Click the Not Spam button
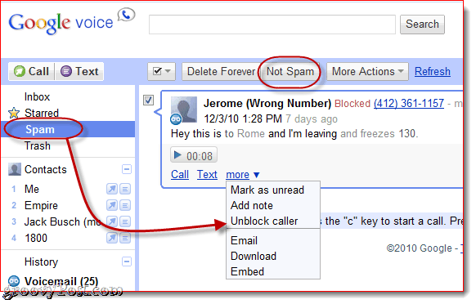 (x=290, y=72)
